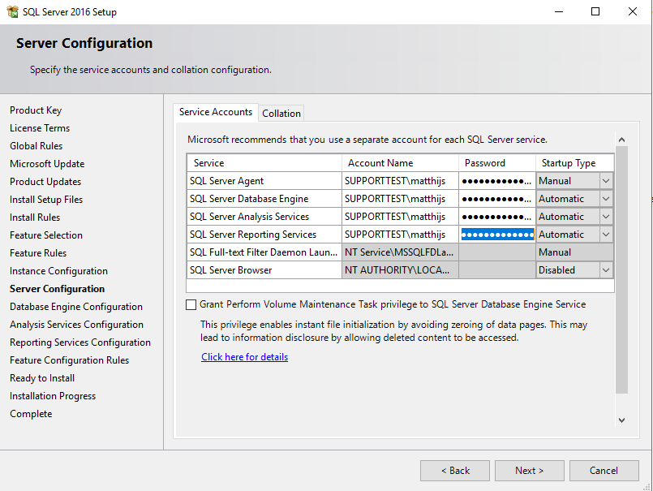Click the Password column header
The height and width of the screenshot is (491, 653).
point(497,163)
